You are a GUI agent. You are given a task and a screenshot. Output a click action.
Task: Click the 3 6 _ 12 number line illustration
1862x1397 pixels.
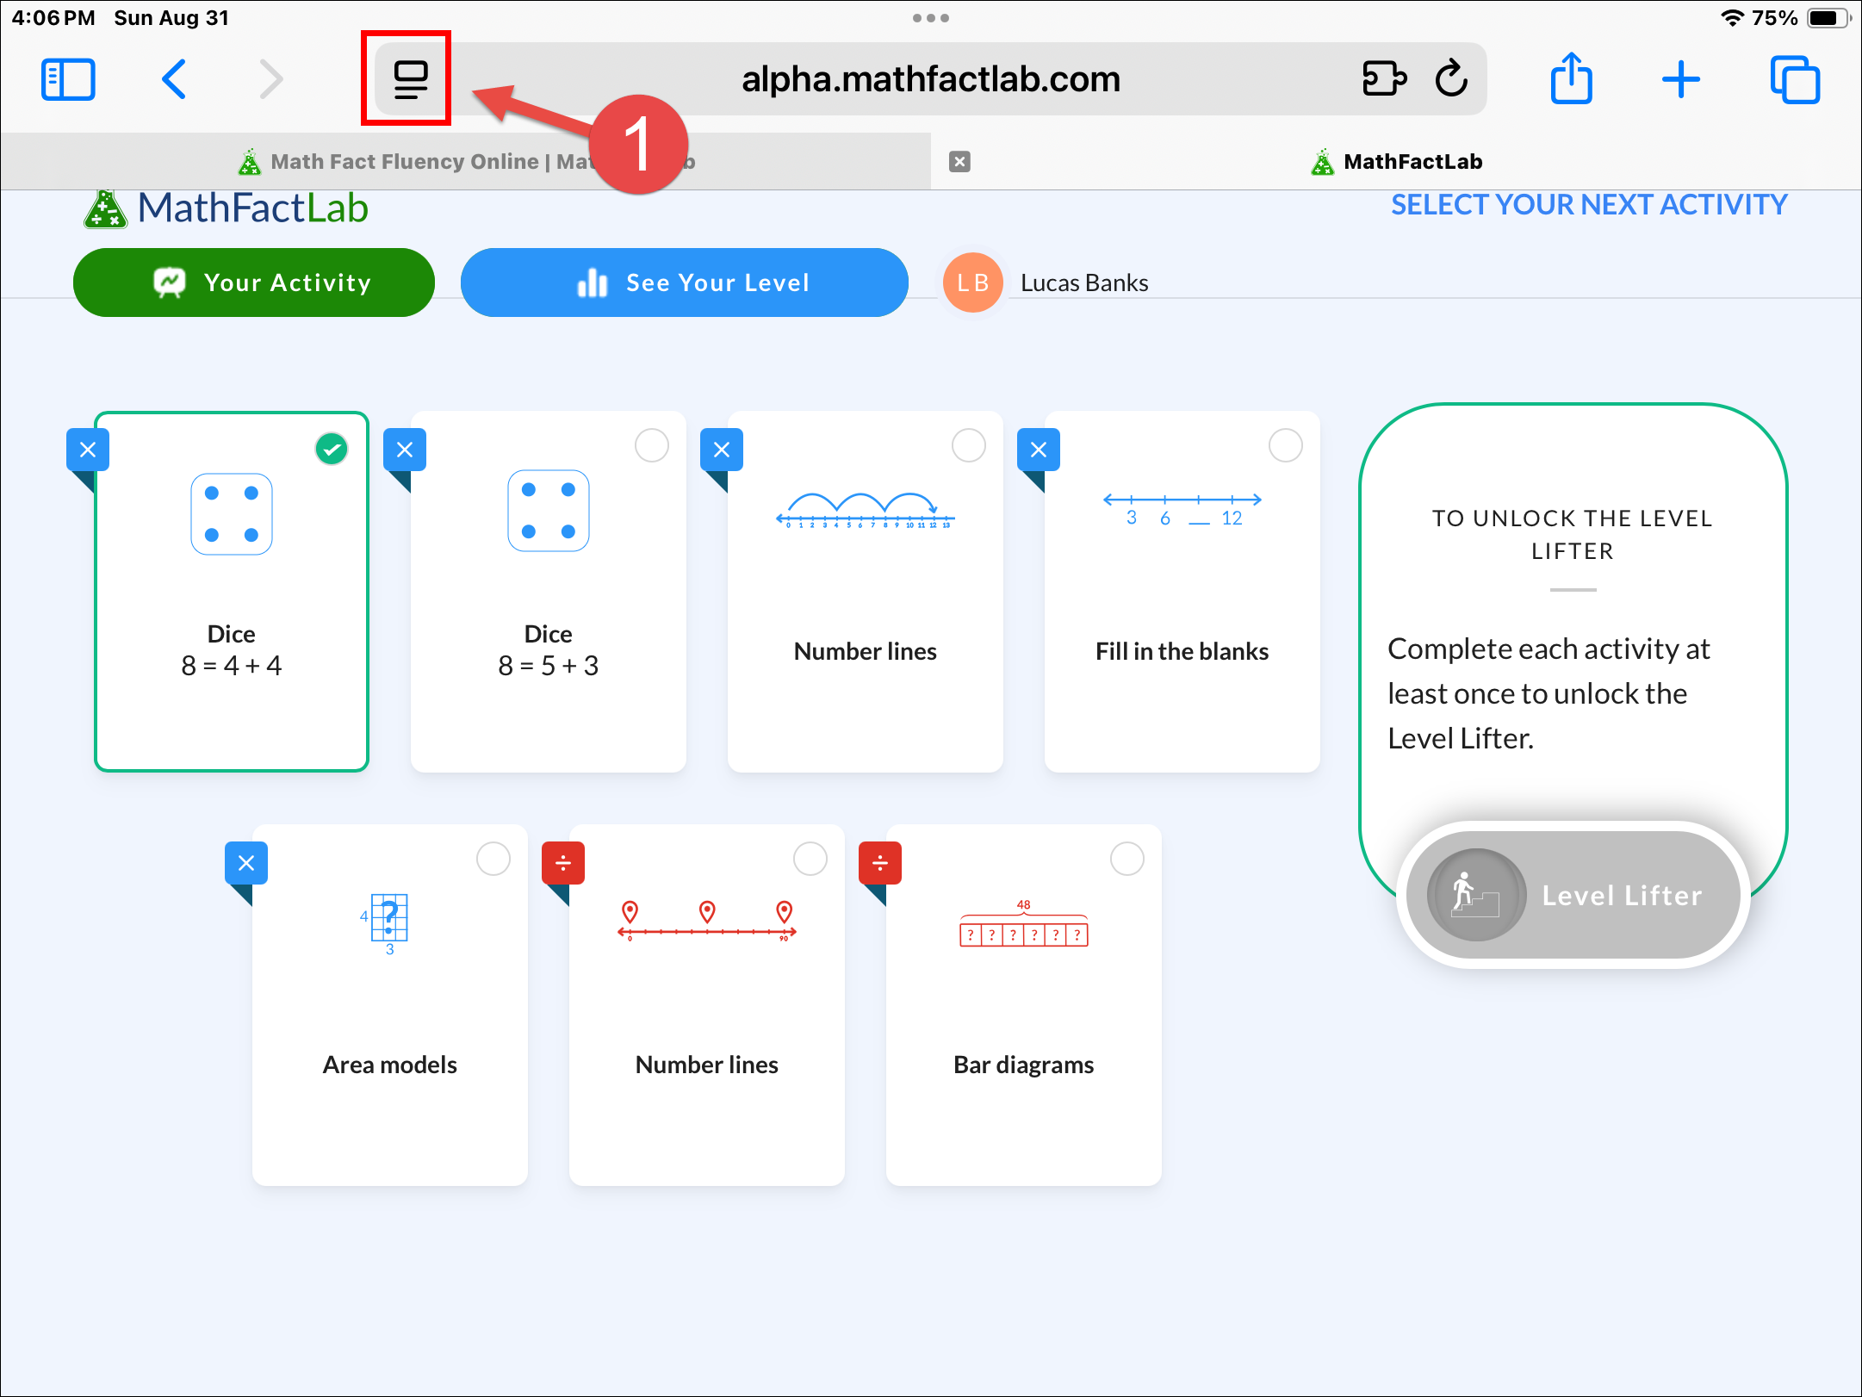point(1182,510)
